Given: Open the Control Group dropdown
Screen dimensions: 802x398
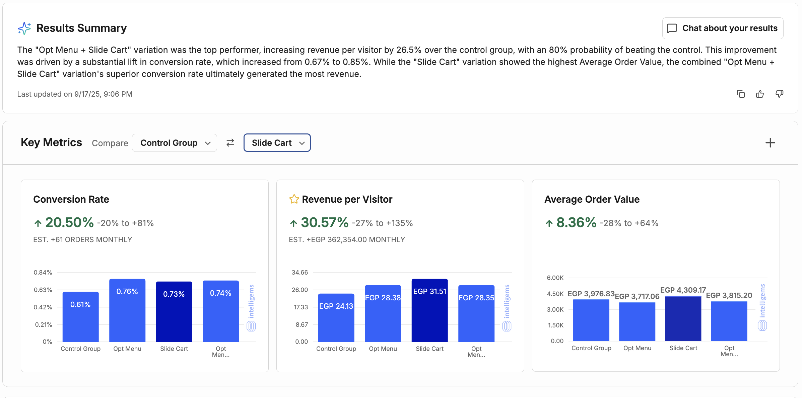Looking at the screenshot, I should (175, 143).
